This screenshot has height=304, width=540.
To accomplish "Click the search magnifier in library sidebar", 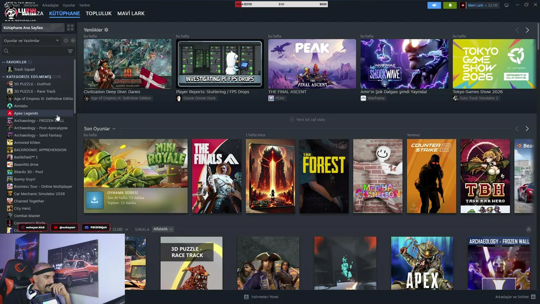I will (x=6, y=51).
